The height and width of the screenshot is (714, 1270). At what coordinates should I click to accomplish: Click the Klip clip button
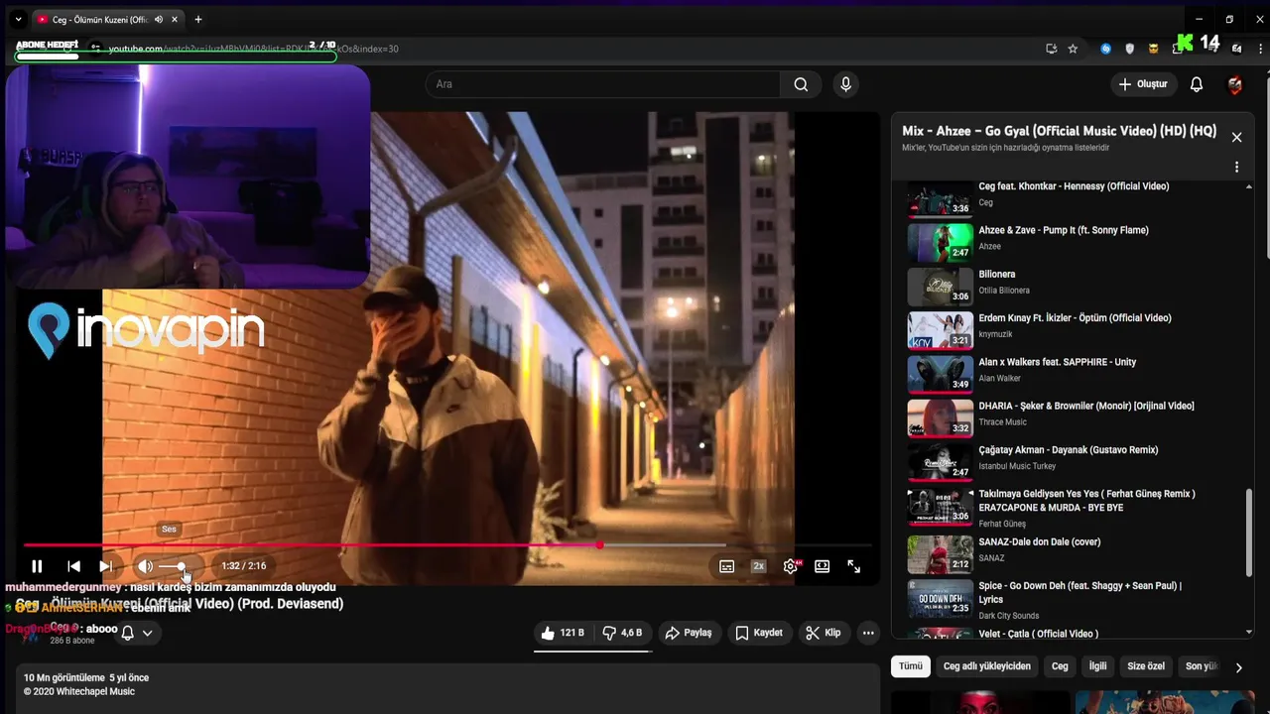[824, 633]
